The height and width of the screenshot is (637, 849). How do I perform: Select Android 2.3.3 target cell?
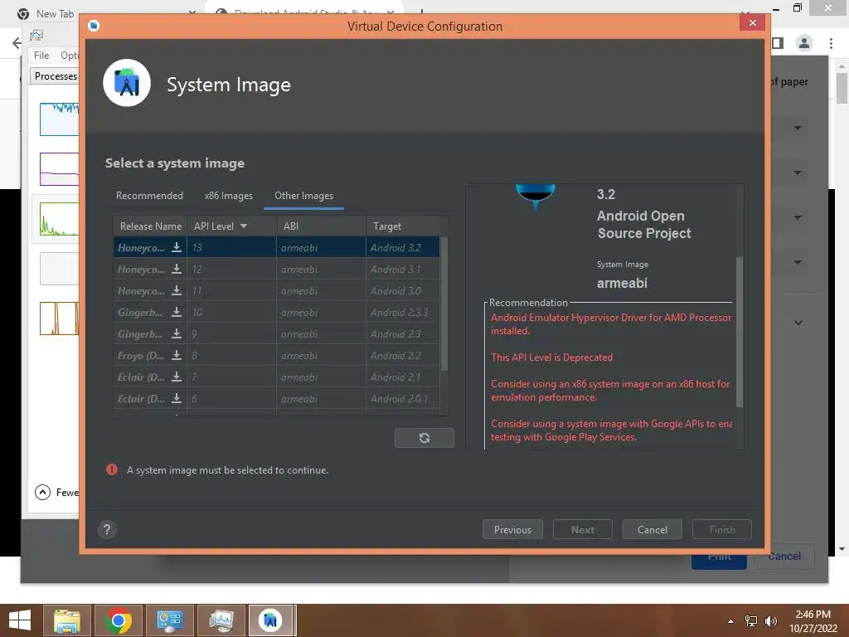coord(404,312)
